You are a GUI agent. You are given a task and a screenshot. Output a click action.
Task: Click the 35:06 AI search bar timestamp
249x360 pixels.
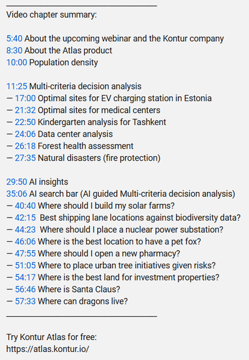point(17,194)
